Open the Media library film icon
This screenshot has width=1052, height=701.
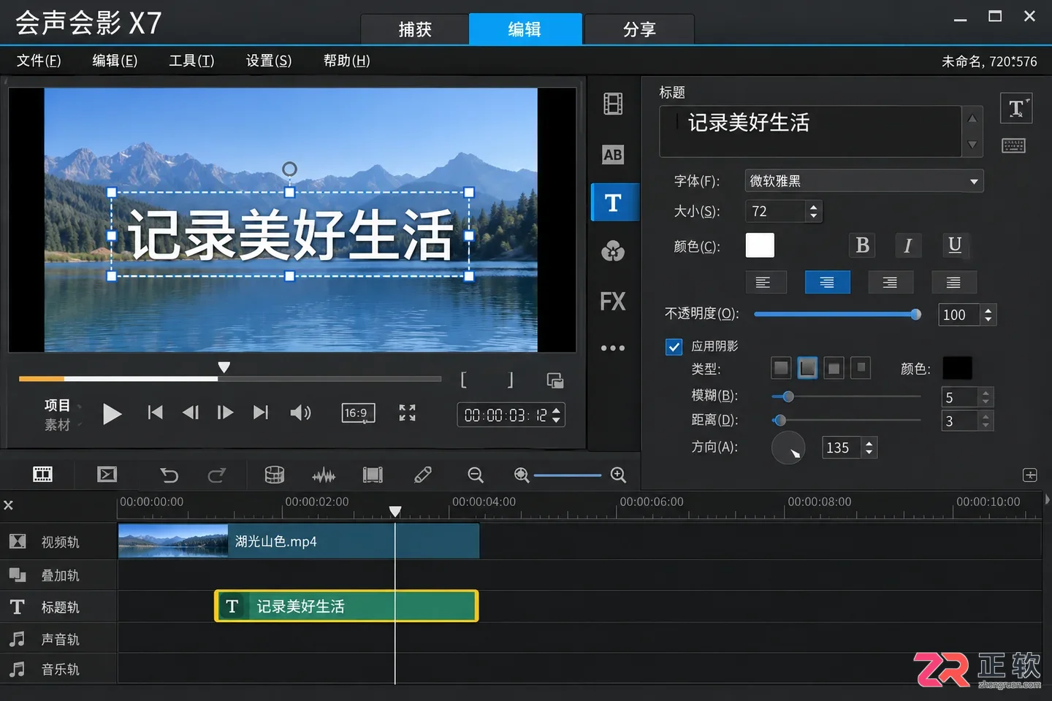click(613, 104)
